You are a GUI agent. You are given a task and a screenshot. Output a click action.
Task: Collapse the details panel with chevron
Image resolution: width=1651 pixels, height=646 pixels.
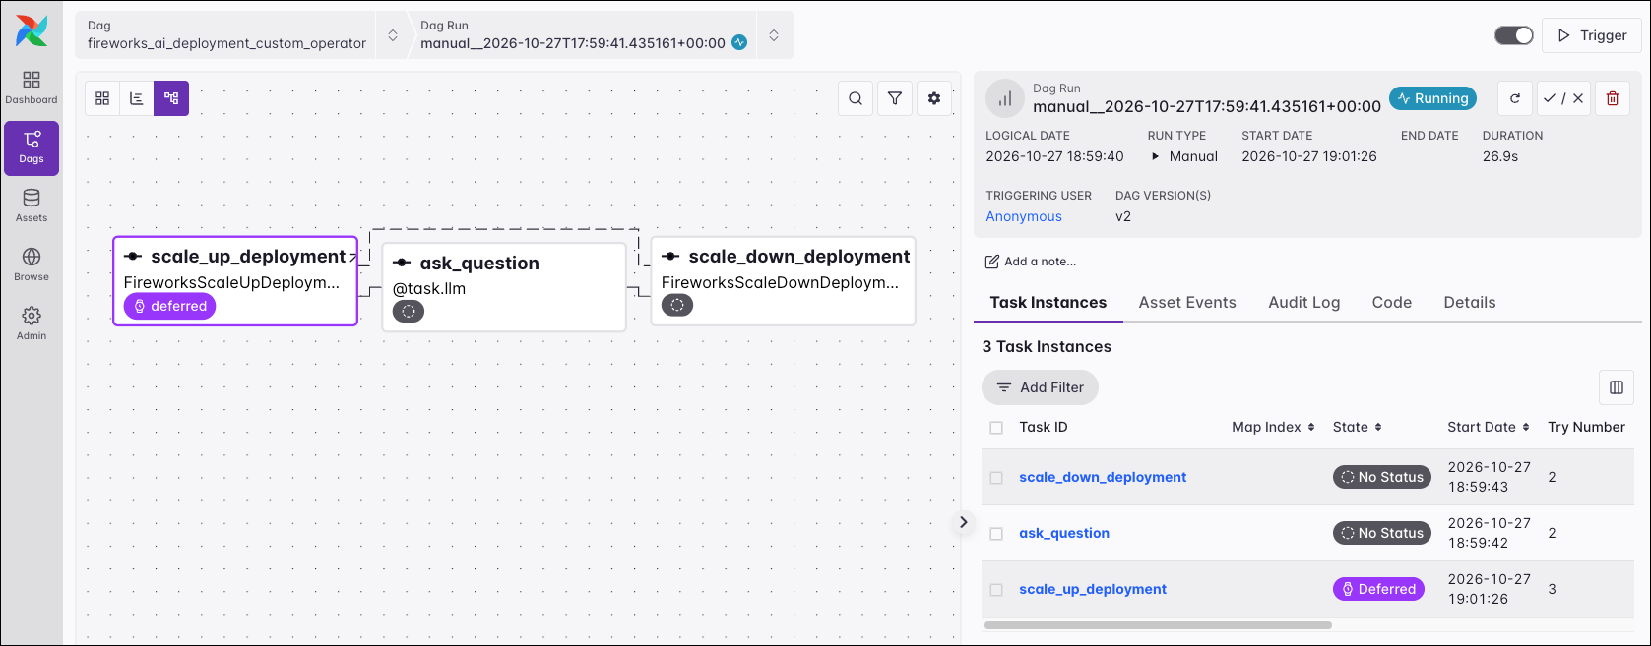(x=964, y=522)
